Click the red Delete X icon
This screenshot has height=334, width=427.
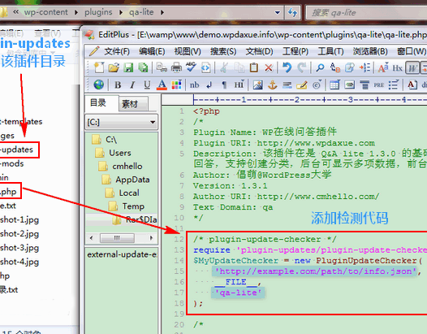click(x=269, y=67)
